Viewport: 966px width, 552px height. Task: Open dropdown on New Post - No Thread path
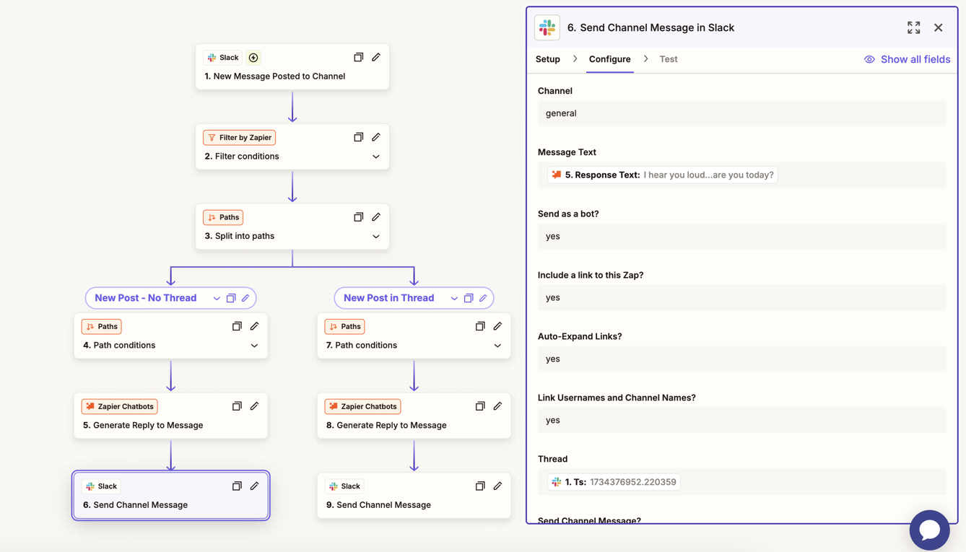217,298
